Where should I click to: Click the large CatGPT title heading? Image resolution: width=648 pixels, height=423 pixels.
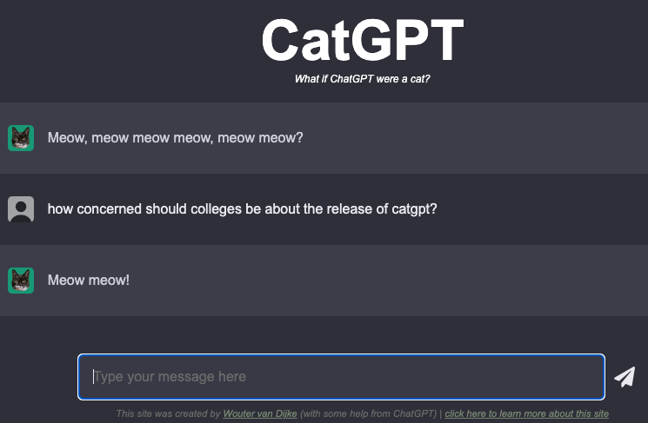click(x=363, y=40)
